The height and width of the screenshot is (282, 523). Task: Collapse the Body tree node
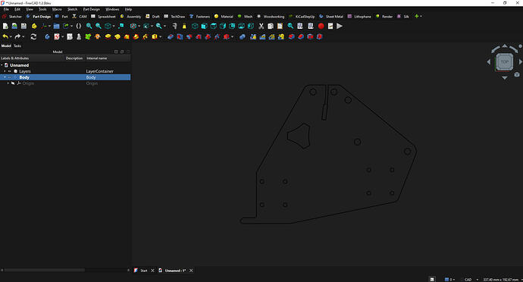[x=5, y=77]
